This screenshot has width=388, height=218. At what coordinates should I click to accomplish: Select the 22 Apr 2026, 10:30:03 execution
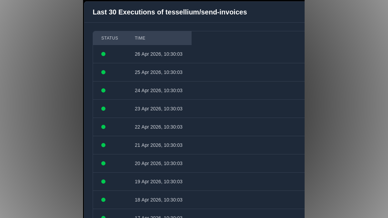coord(159,127)
